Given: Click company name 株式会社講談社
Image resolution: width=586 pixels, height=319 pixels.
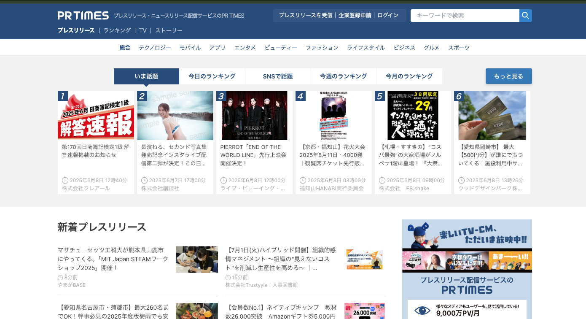Looking at the screenshot, I should (160, 188).
